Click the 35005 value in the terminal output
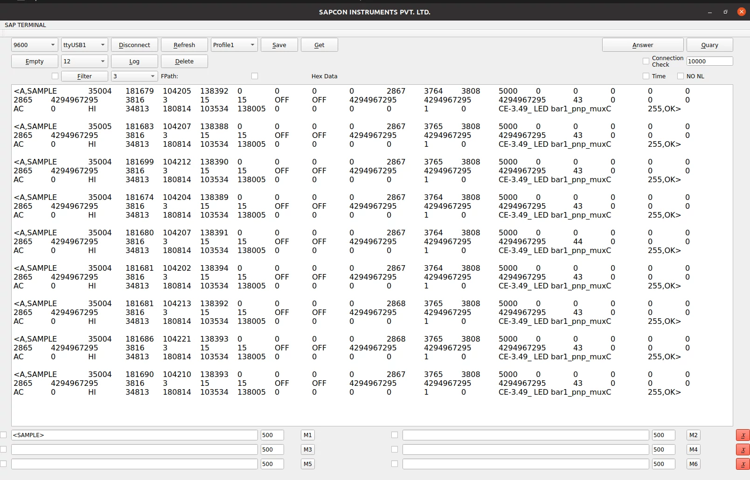The width and height of the screenshot is (750, 480). [x=100, y=126]
